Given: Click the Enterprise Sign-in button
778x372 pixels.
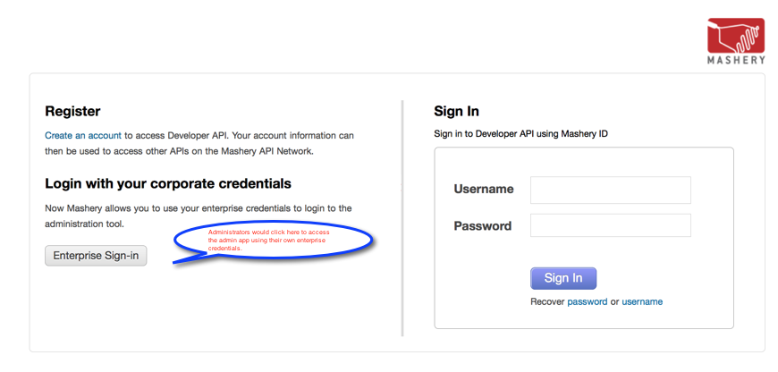Looking at the screenshot, I should click(96, 256).
